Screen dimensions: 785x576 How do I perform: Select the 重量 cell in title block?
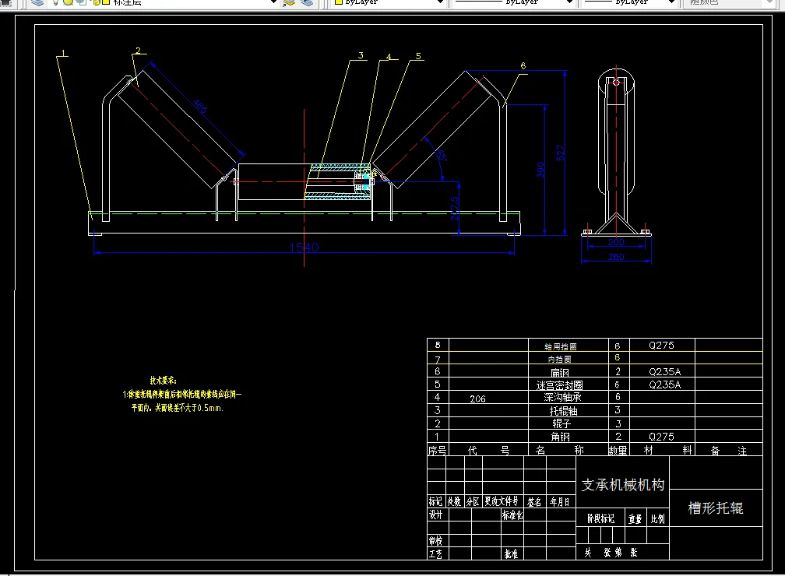pos(635,519)
